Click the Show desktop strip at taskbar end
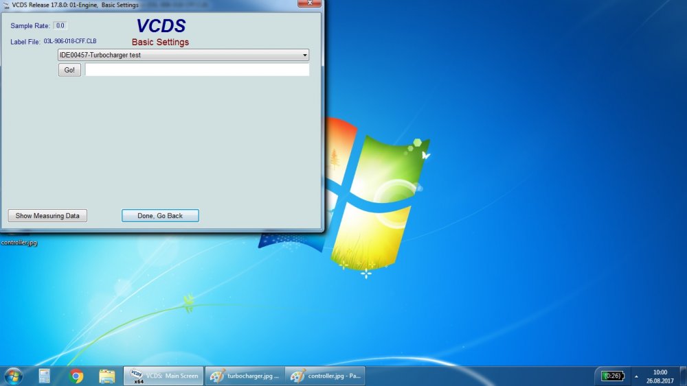Viewport: 687px width, 386px height. pos(683,376)
